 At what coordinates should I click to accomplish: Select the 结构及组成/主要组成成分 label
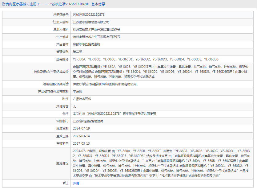tap(51, 72)
